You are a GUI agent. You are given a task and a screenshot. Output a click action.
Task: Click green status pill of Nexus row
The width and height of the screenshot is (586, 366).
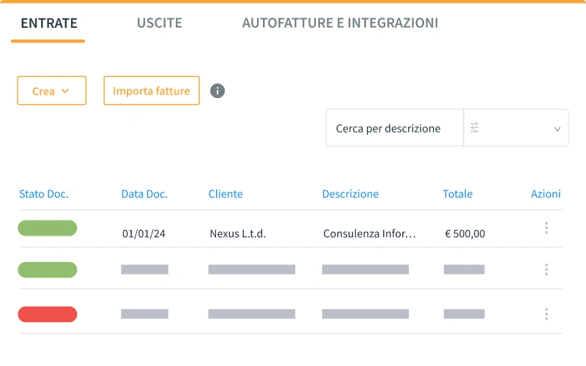click(x=48, y=228)
